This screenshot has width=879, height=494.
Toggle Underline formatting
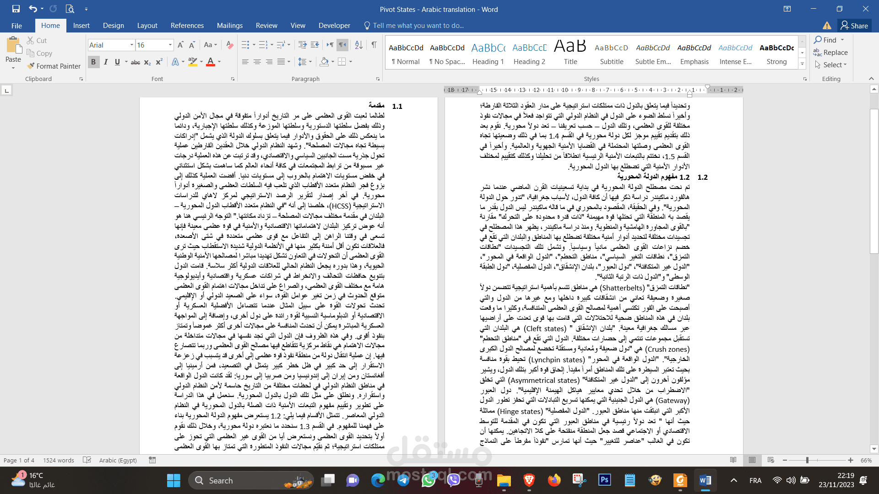tap(117, 62)
